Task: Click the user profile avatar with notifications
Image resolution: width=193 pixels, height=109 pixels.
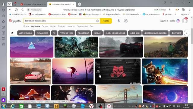Action: click(x=185, y=21)
